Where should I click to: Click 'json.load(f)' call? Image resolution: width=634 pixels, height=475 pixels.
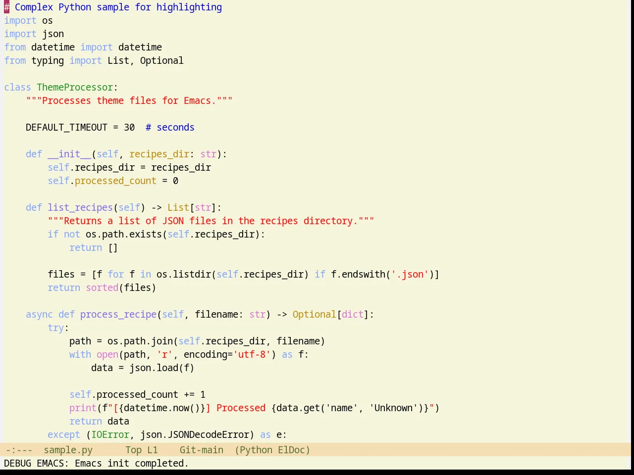[x=162, y=368]
